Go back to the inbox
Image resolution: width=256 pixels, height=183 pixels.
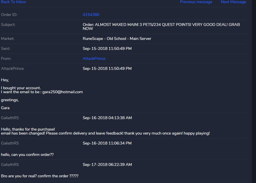click(x=13, y=2)
